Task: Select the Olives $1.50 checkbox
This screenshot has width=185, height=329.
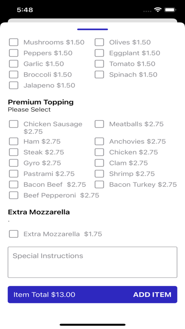Action: tap(99, 42)
